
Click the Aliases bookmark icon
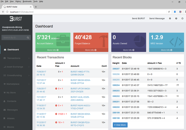4,118
